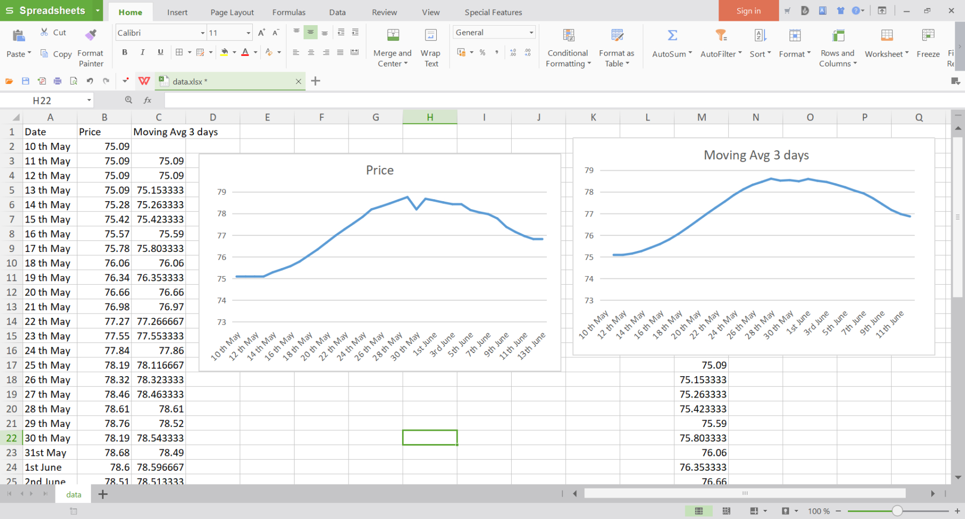Toggle Italic formatting
This screenshot has height=519, width=965.
[142, 52]
